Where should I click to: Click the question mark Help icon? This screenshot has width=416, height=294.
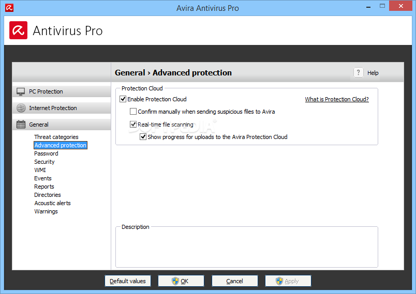pyautogui.click(x=358, y=72)
